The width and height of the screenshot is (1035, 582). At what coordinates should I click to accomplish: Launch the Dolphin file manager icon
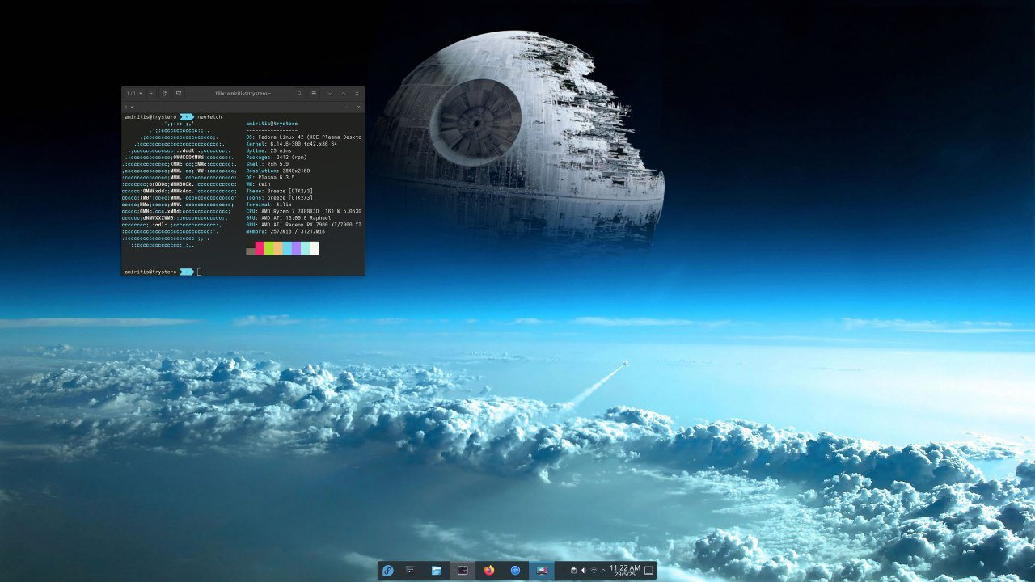coord(437,571)
